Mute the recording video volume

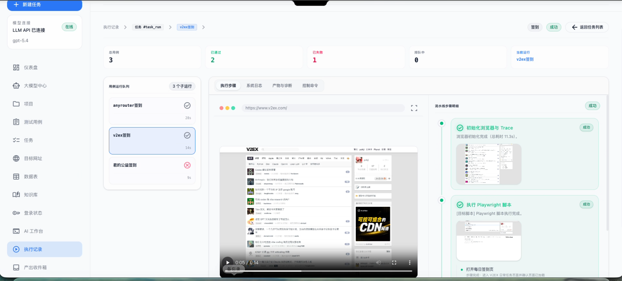pyautogui.click(x=378, y=263)
